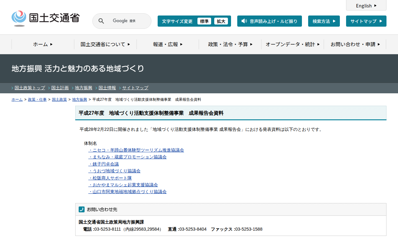Click the speaker icon for audio reading
This screenshot has height=248, width=398.
point(244,21)
